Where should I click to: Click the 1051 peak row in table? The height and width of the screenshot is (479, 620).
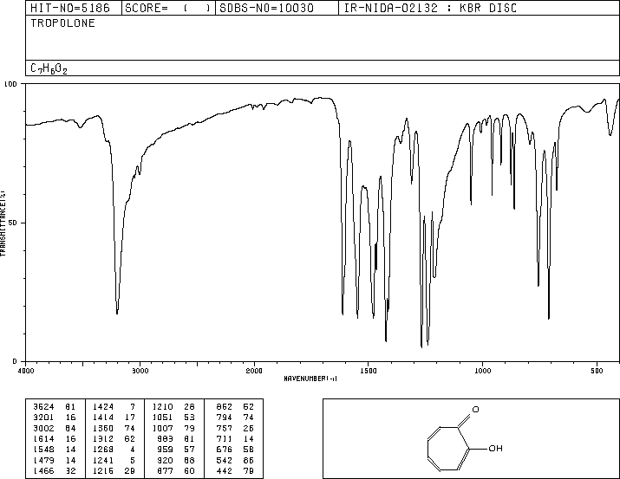click(x=173, y=418)
